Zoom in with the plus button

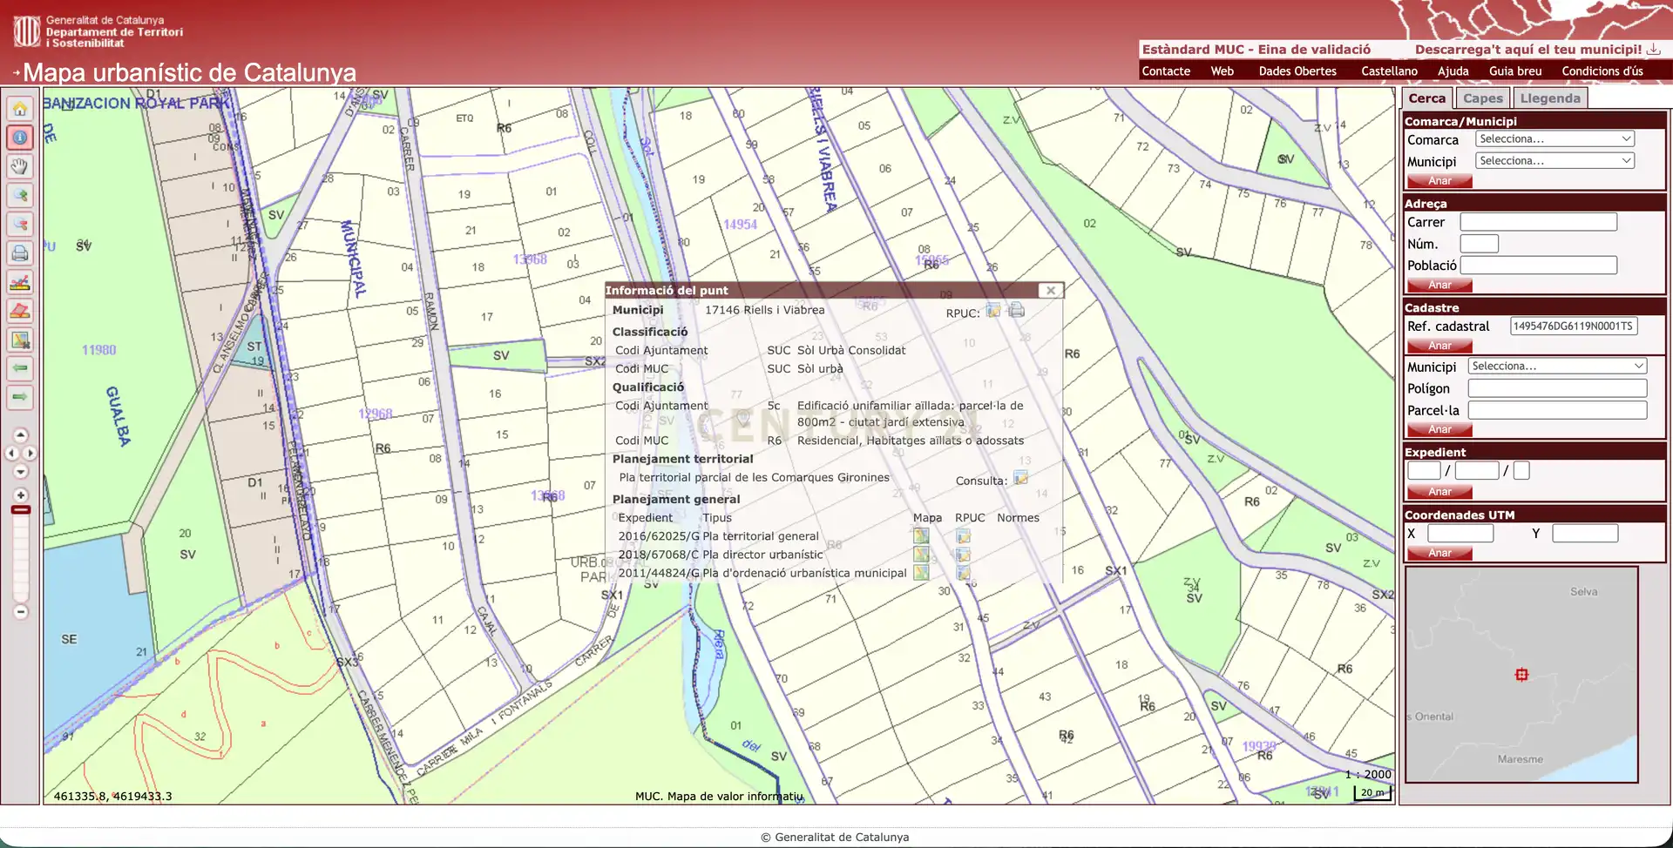coord(21,495)
